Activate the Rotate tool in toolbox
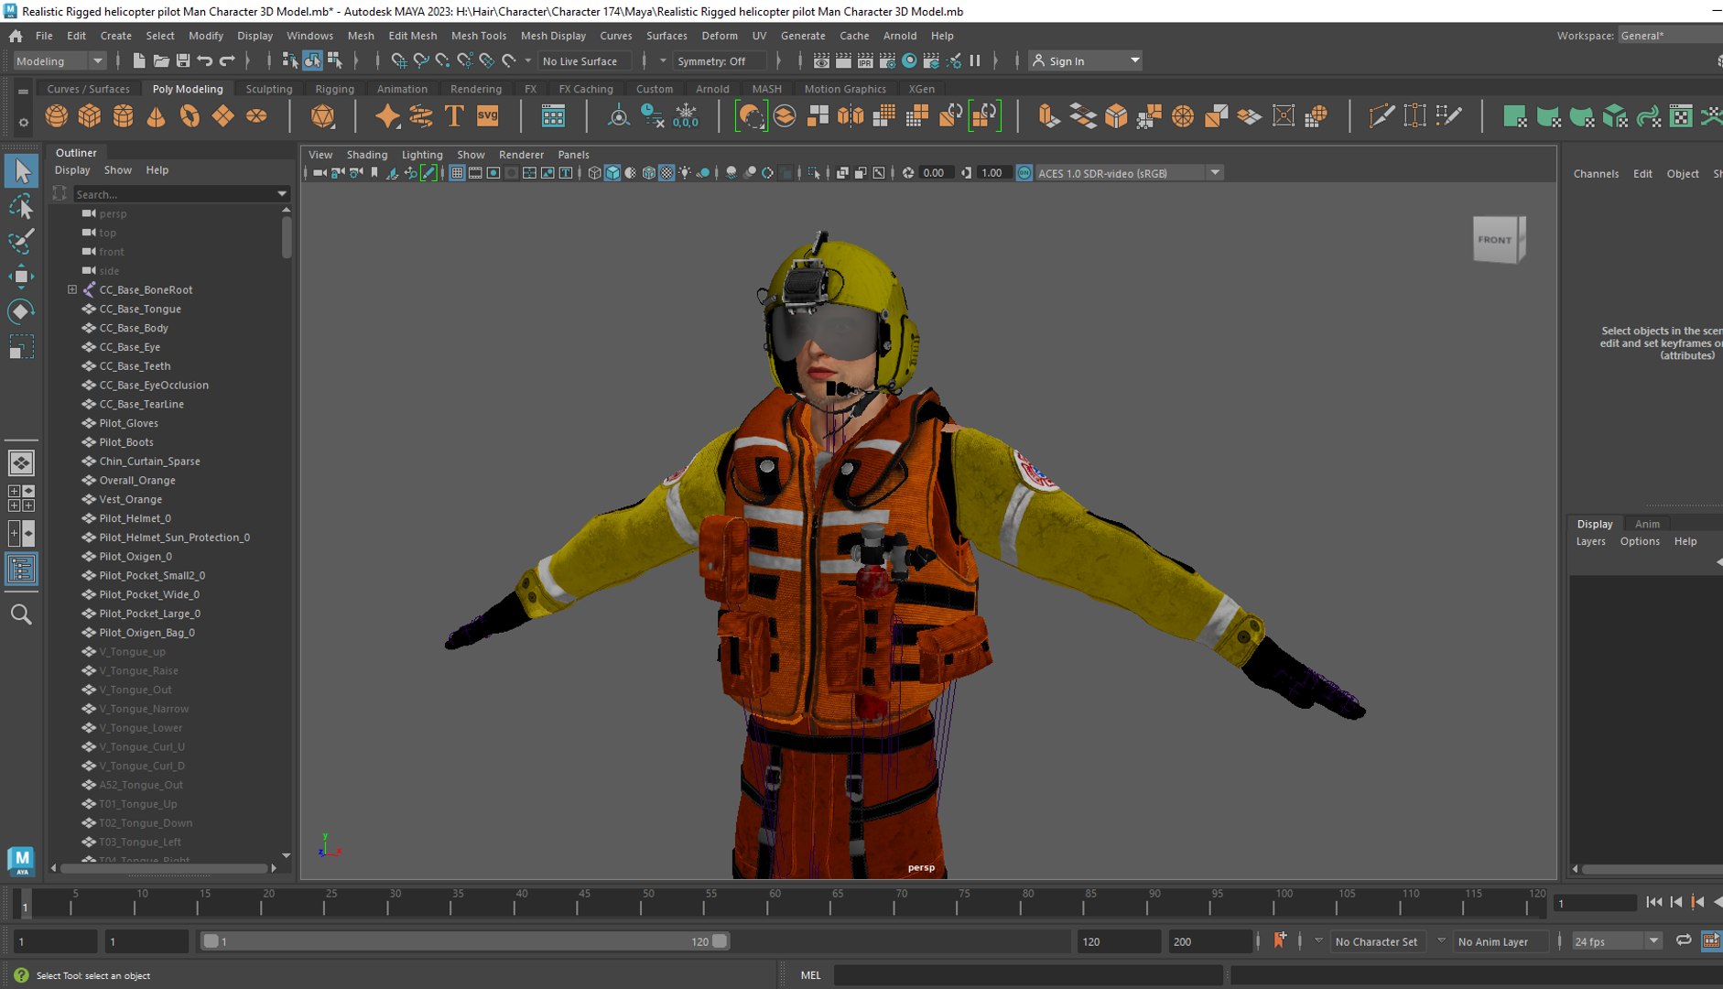This screenshot has height=989, width=1723. (21, 311)
